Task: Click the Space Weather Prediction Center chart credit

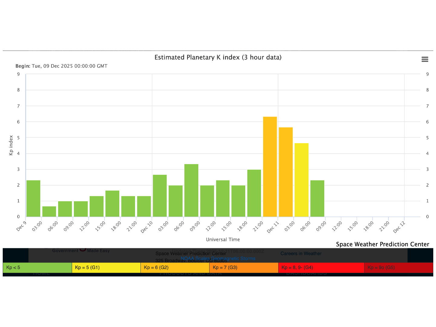Action: click(x=382, y=244)
